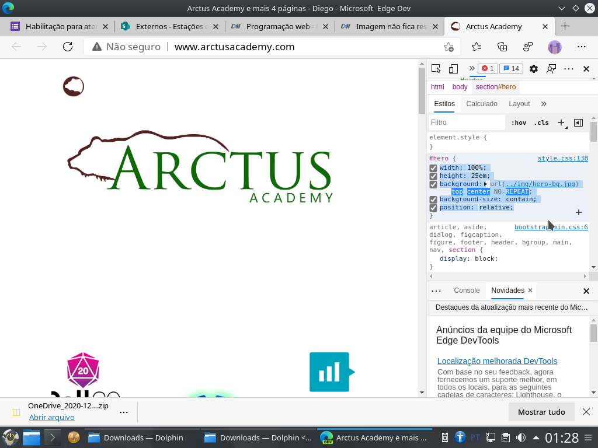The height and width of the screenshot is (448, 598).
Task: Open Localização melhorada DevTools link
Action: pyautogui.click(x=498, y=361)
